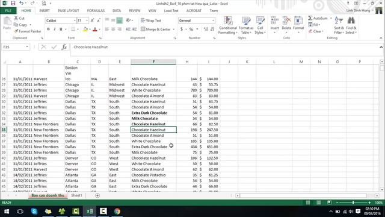
Task: Switch to PAGE LAYOUT tab
Action: pyautogui.click(x=68, y=11)
